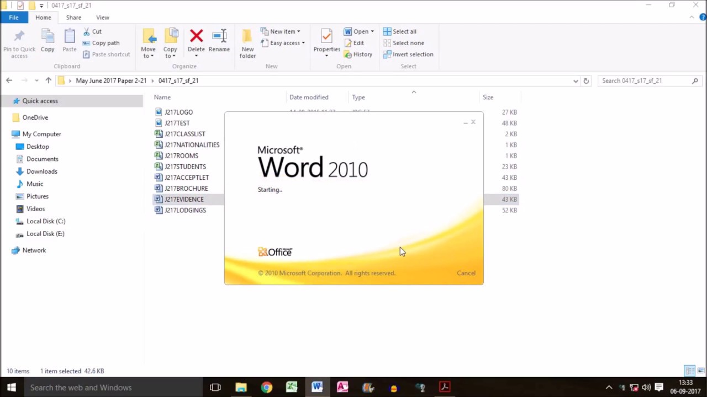Click the taskbar Search the web field
Image resolution: width=707 pixels, height=397 pixels.
tap(113, 388)
